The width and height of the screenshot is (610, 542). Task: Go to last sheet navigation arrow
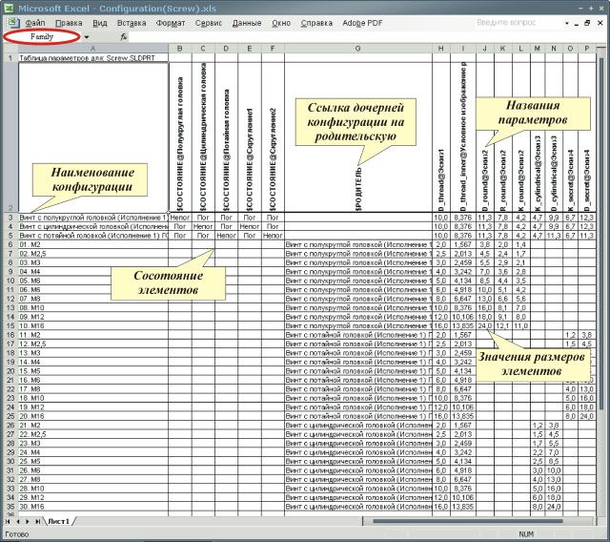(38, 521)
